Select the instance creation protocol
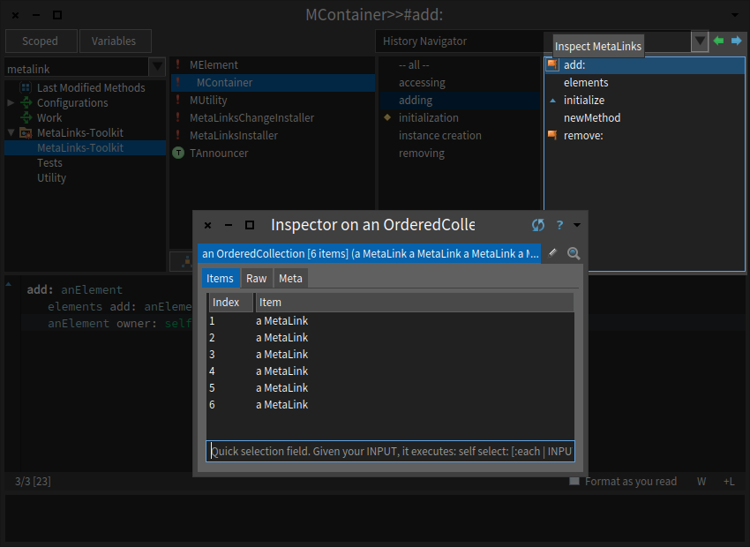 tap(460, 135)
